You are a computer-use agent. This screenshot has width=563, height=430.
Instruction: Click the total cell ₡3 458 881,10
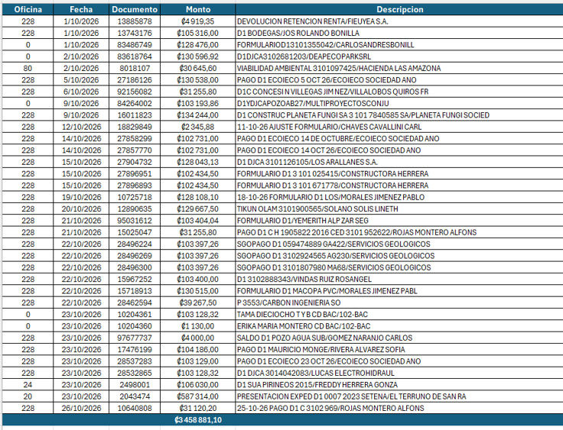point(198,420)
